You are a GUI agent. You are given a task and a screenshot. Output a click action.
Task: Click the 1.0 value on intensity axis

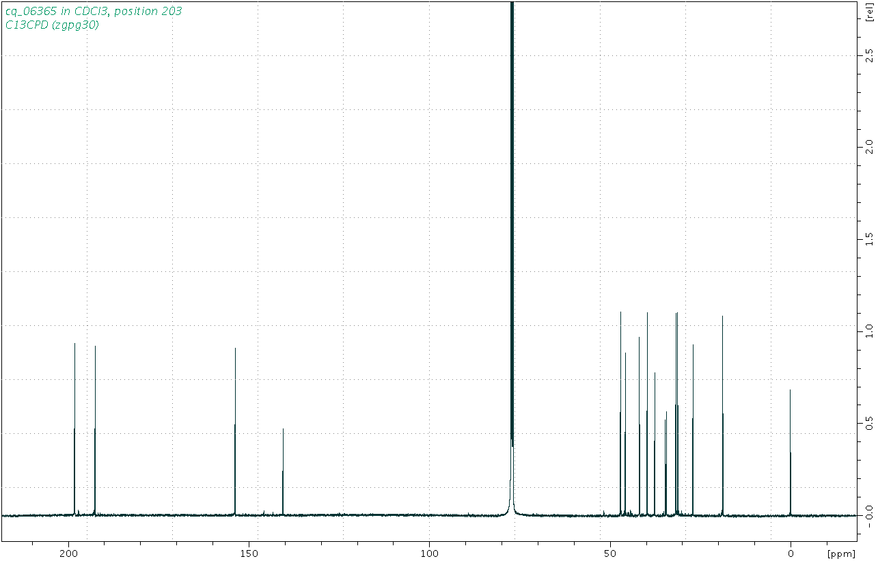868,330
